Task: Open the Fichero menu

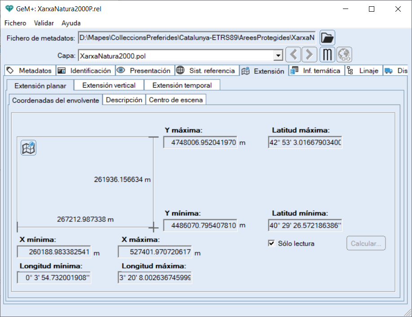Action: 15,23
